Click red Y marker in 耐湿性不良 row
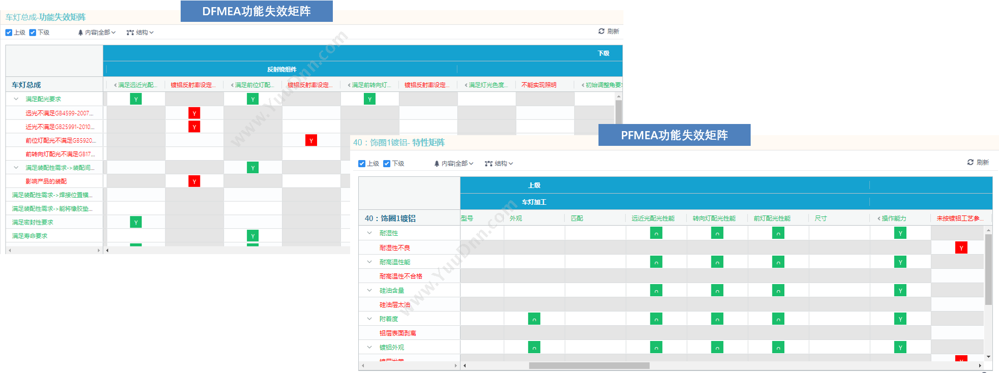The image size is (999, 373). coord(961,247)
